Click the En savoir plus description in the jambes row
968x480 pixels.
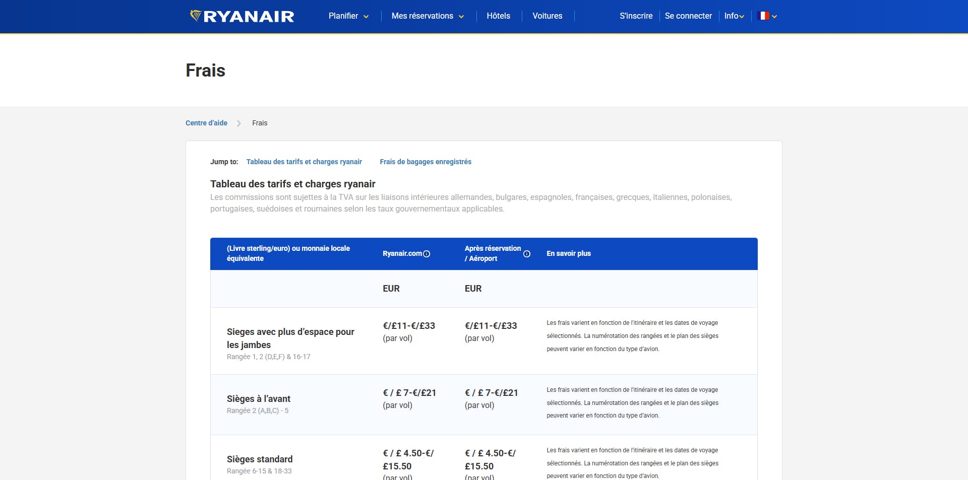pyautogui.click(x=632, y=336)
